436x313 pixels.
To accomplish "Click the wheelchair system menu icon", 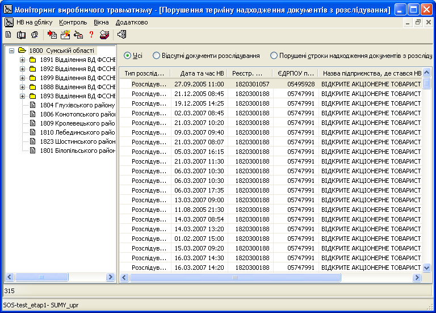I will point(9,22).
